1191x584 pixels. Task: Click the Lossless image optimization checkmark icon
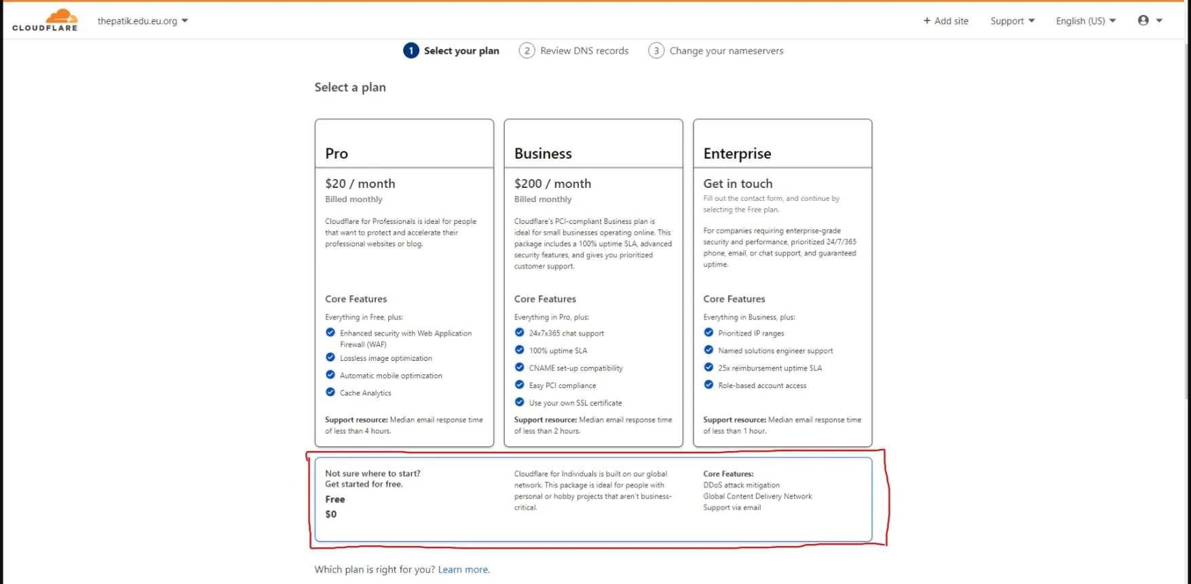click(330, 357)
